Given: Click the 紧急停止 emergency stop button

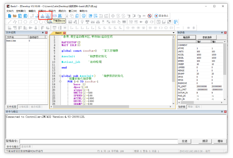Looking at the screenshot, I should (161, 16).
